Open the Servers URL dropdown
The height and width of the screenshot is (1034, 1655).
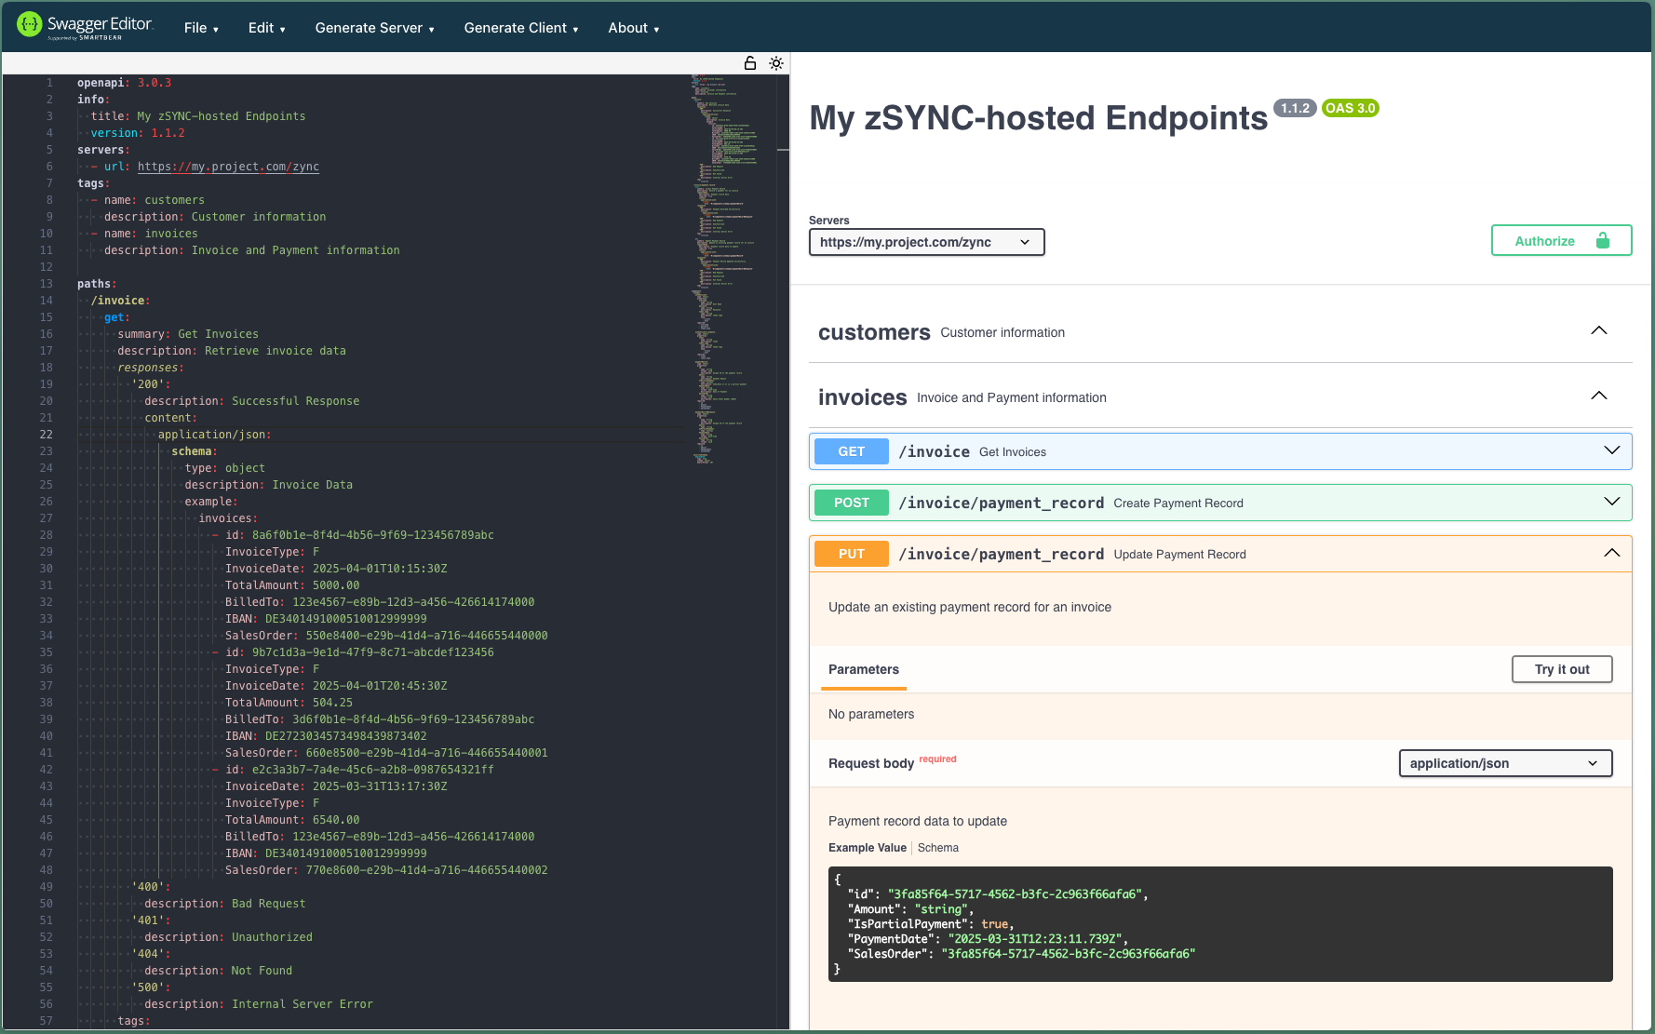(926, 242)
